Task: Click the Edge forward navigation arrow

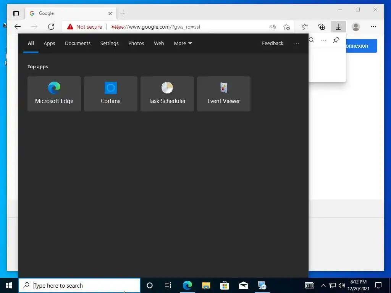Action: pyautogui.click(x=34, y=27)
